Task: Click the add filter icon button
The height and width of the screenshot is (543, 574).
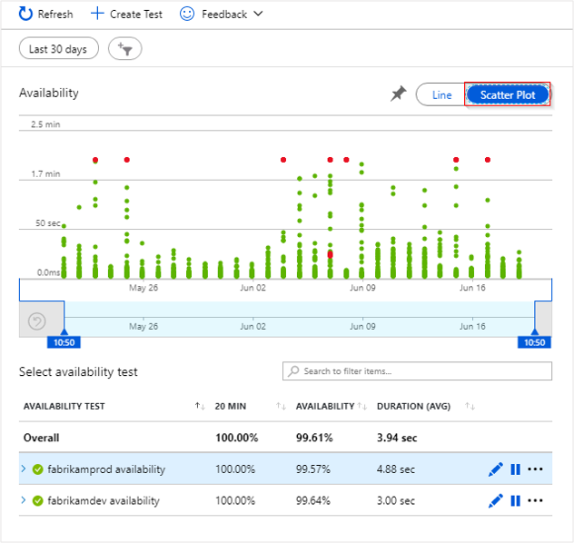Action: tap(124, 49)
